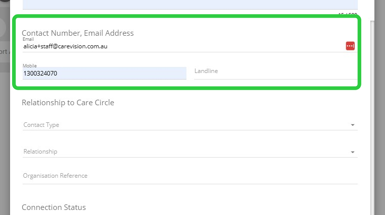Image resolution: width=385 pixels, height=215 pixels.
Task: Click the Connection Status section heading
Action: (54, 207)
